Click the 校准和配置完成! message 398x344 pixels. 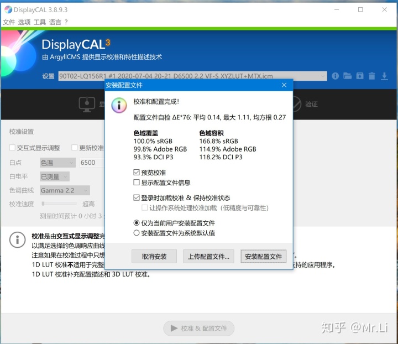tap(156, 102)
